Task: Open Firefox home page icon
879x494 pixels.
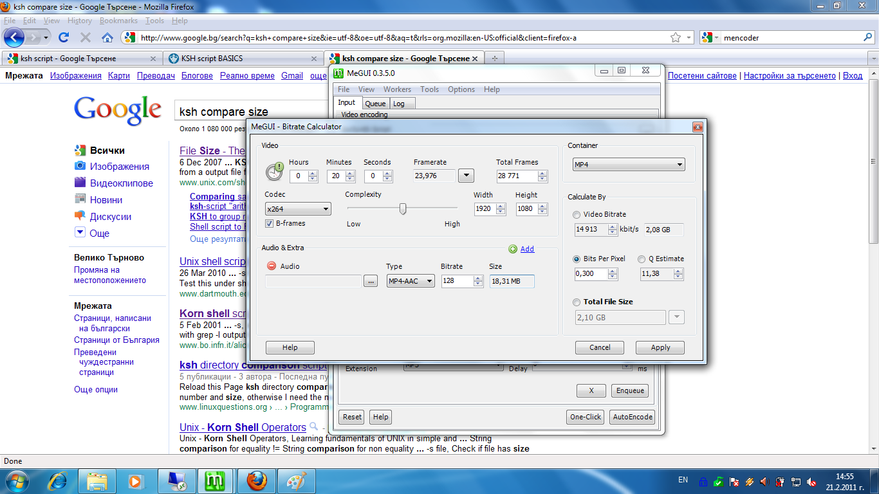Action: pyautogui.click(x=107, y=37)
